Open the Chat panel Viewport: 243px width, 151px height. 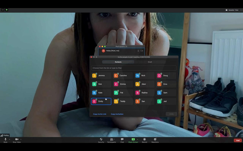tap(122, 140)
